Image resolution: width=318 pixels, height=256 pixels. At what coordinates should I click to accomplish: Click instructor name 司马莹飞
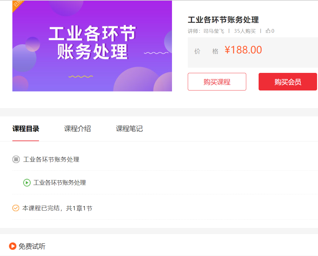(214, 31)
